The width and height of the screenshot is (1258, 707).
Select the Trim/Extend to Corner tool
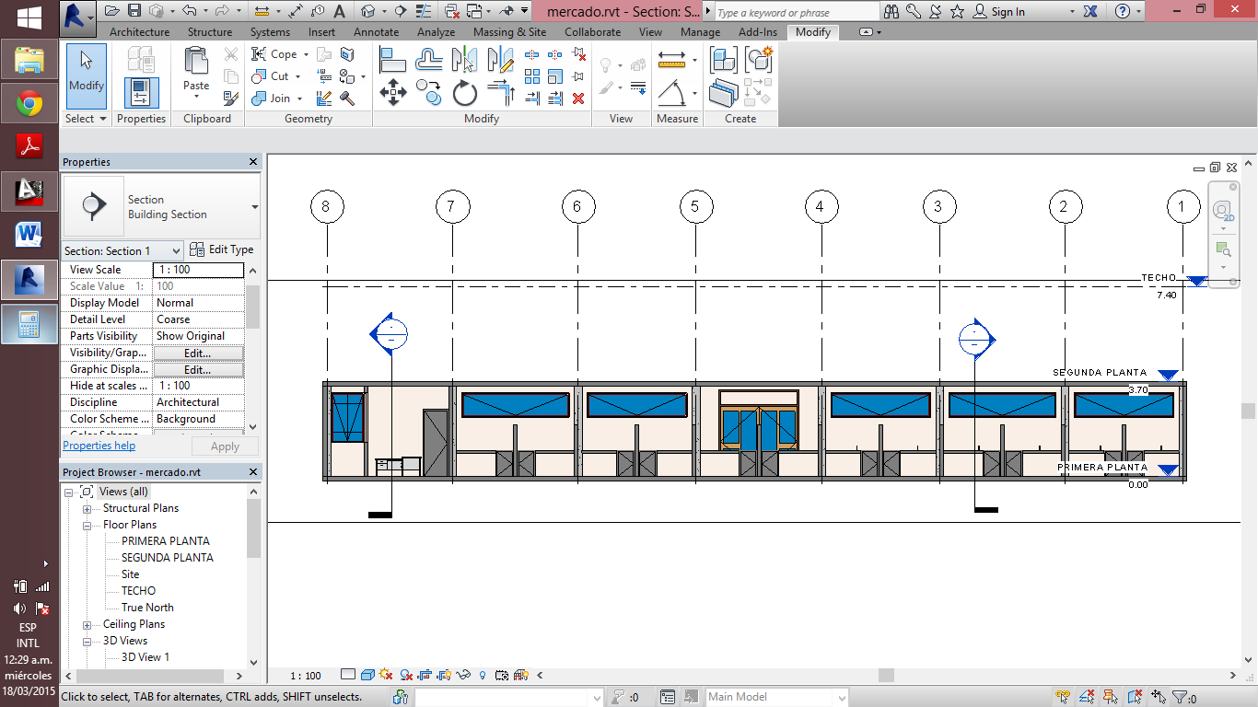pyautogui.click(x=501, y=93)
